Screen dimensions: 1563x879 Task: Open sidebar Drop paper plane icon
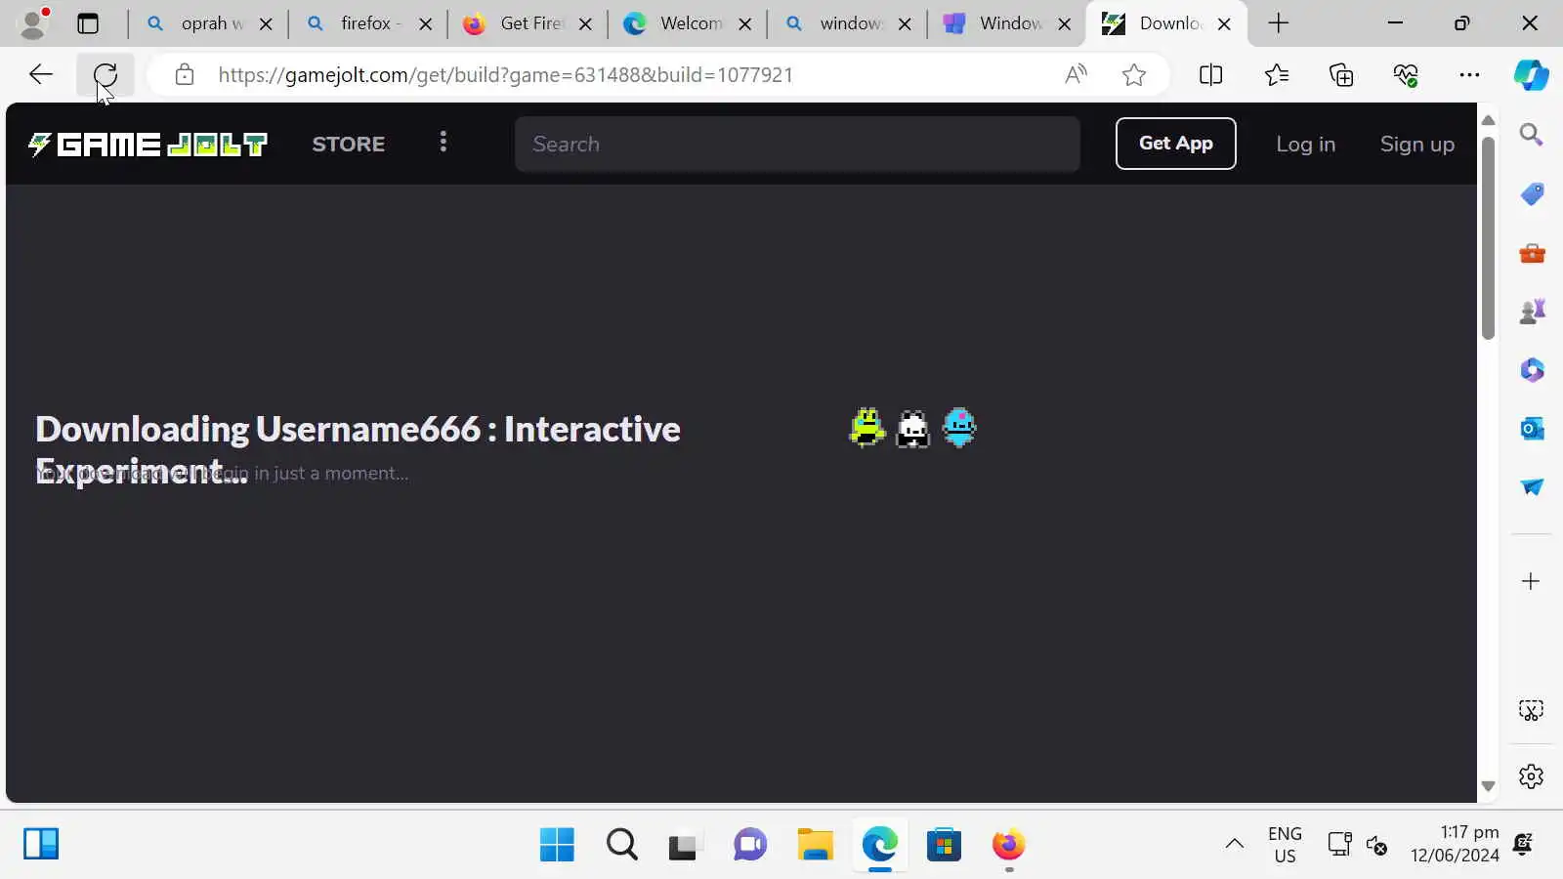click(1532, 487)
